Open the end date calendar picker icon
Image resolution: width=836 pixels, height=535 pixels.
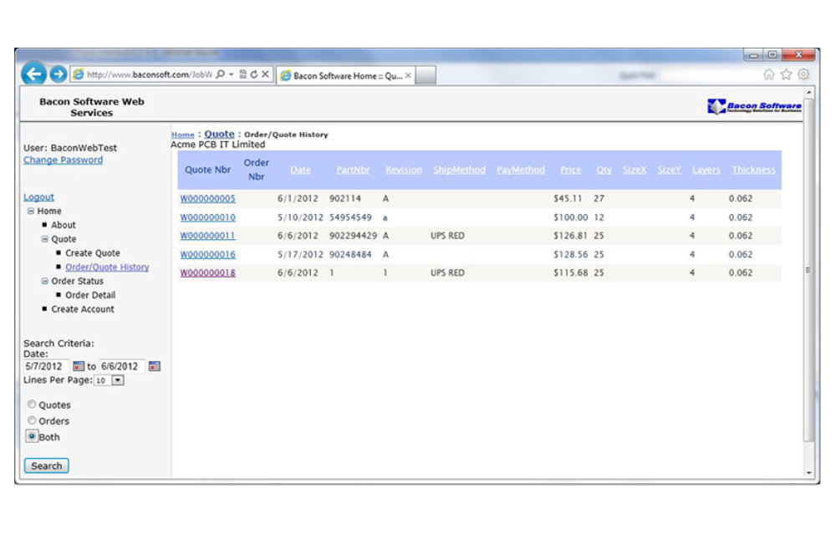tap(155, 366)
